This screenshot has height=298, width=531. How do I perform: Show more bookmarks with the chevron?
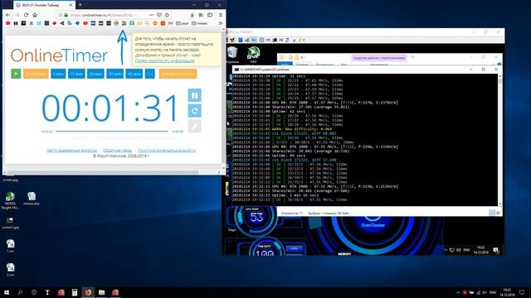tap(221, 23)
